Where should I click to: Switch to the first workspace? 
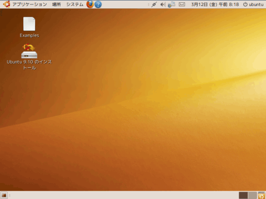click(x=243, y=195)
